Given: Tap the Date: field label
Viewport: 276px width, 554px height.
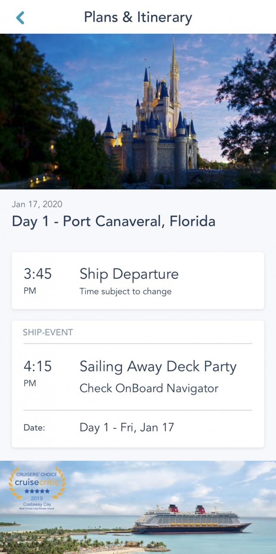Looking at the screenshot, I should point(34,428).
